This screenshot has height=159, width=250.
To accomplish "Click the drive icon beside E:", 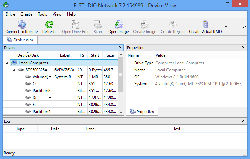I will coord(28,105).
